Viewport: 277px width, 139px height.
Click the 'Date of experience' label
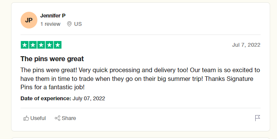coord(46,98)
